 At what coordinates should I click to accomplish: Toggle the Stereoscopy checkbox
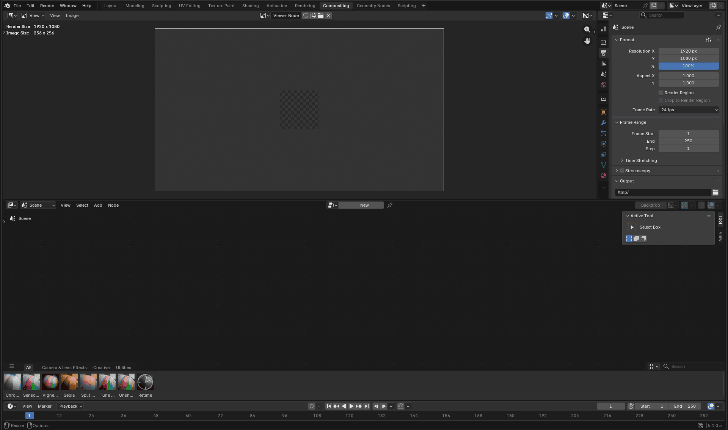[622, 171]
